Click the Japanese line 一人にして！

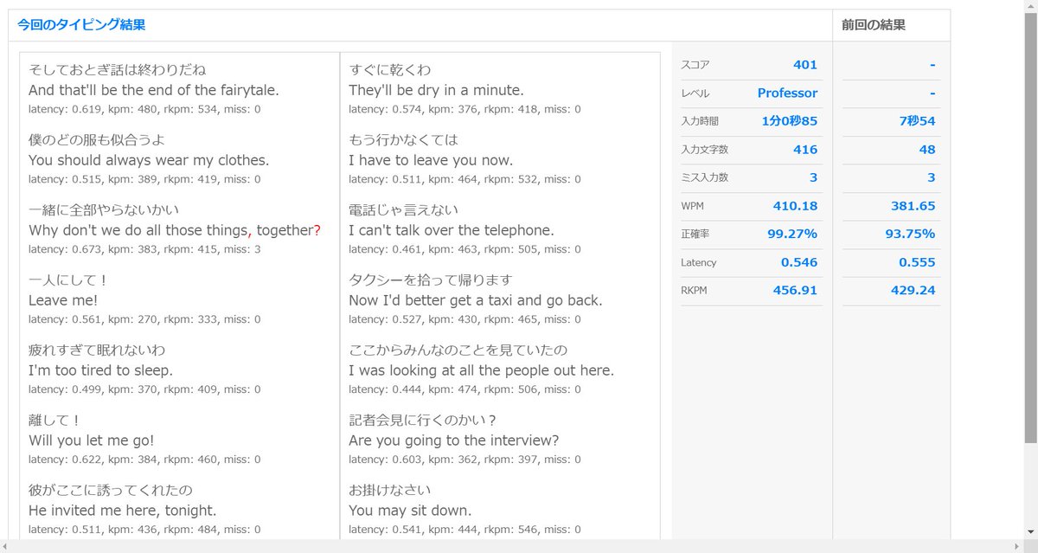coord(69,280)
